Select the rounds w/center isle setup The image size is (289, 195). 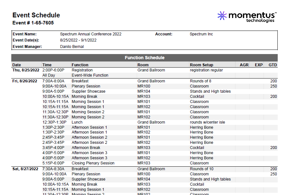[x=207, y=122]
